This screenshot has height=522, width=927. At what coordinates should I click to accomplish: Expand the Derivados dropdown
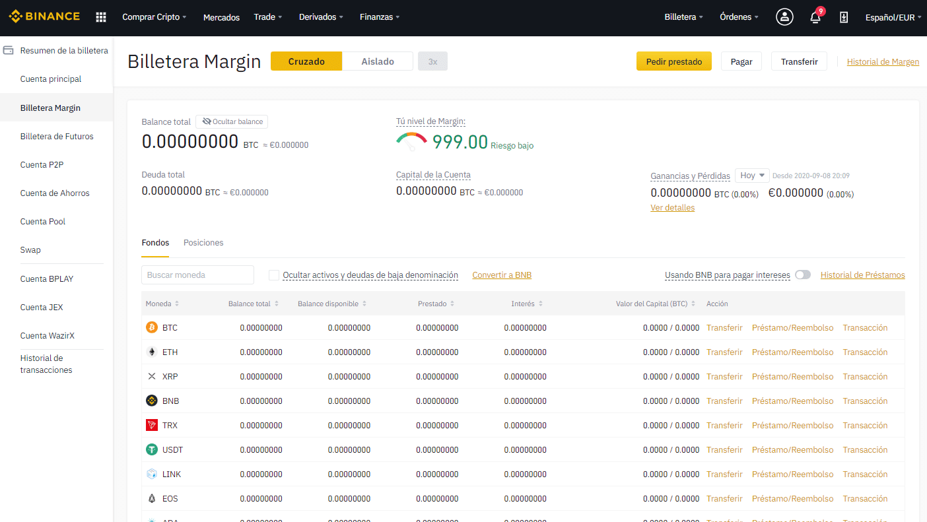[321, 17]
